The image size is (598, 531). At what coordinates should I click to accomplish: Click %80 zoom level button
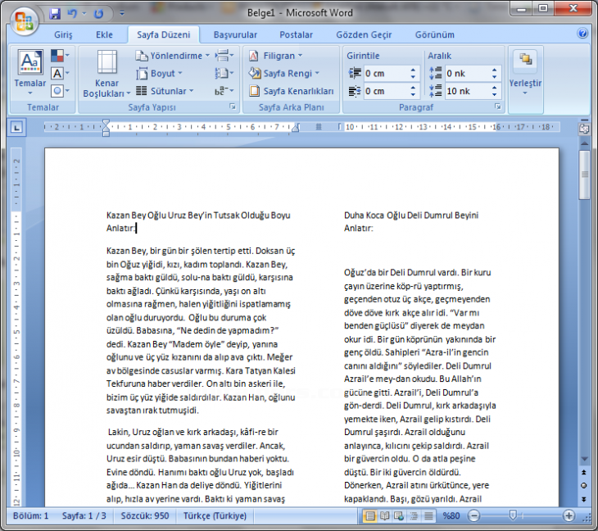pos(451,515)
